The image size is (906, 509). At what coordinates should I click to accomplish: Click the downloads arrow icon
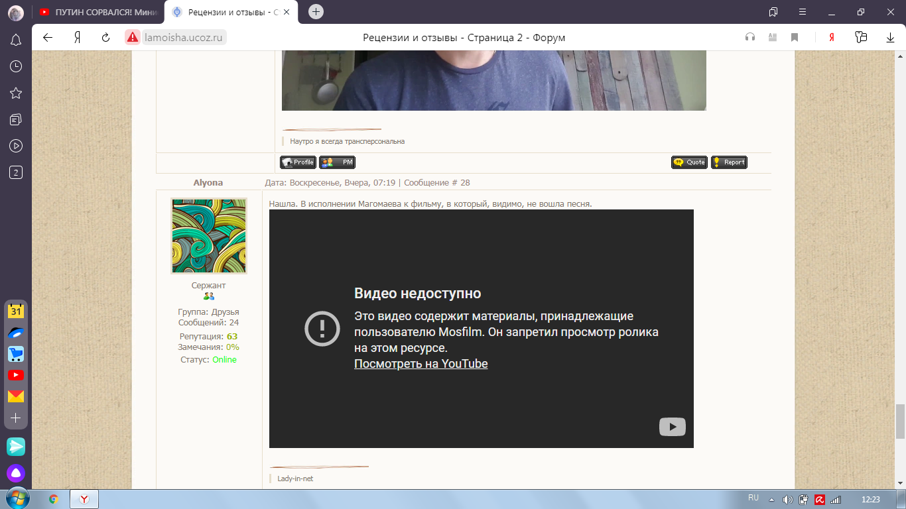(890, 38)
